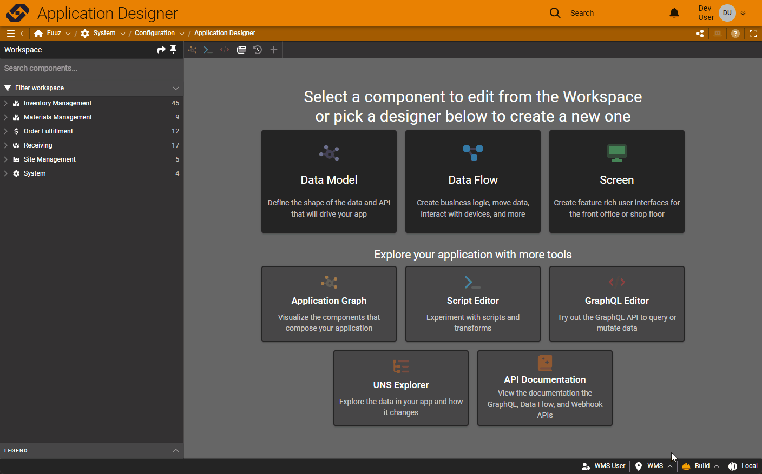Open the GraphQL Editor toolbar icon

[x=224, y=50]
